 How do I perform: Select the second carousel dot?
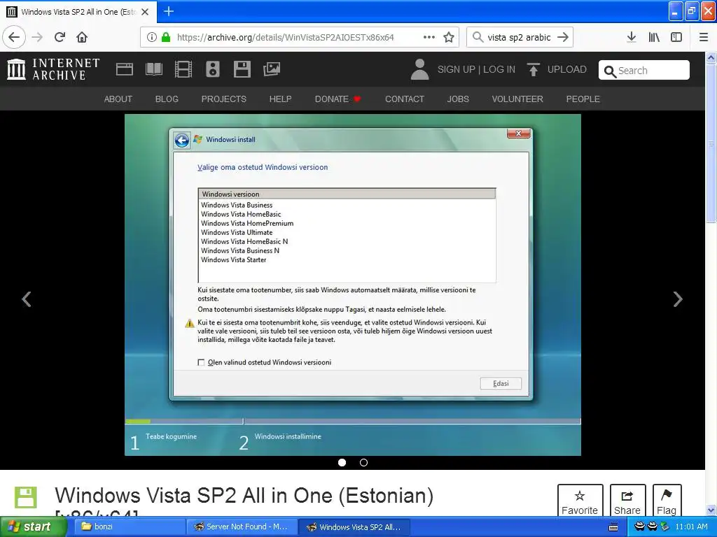(x=363, y=463)
